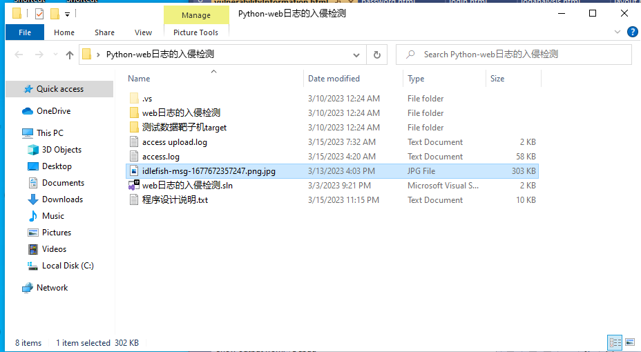
Task: Open the recent locations dropdown arrow
Action: (55, 55)
